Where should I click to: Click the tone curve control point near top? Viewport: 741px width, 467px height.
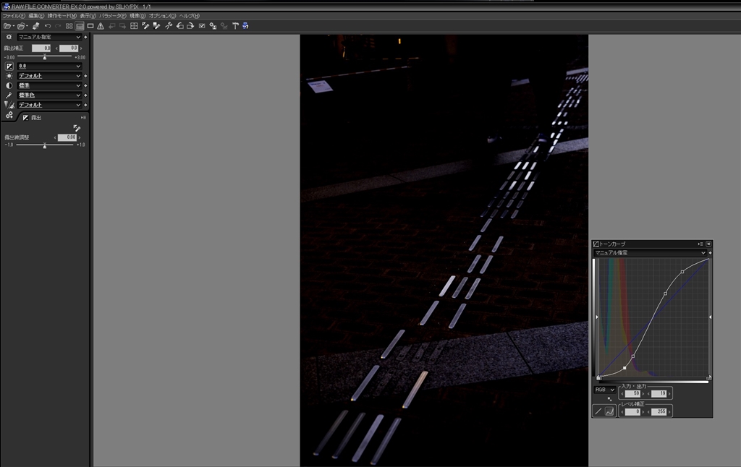click(682, 272)
